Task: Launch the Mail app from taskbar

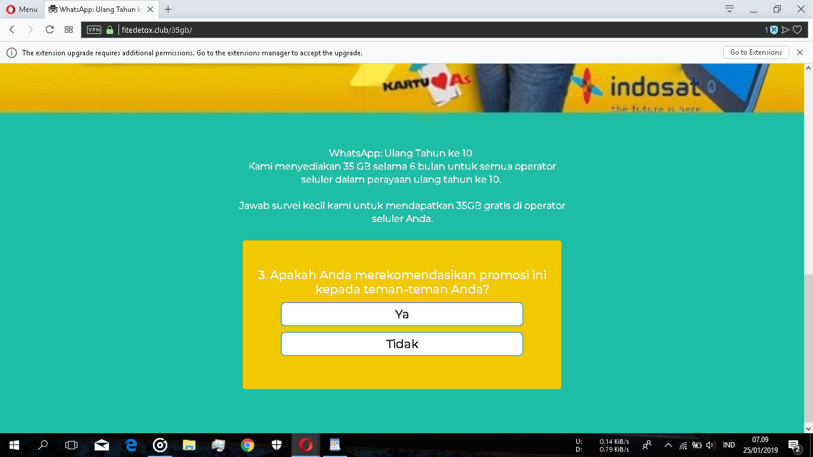Action: pos(102,445)
